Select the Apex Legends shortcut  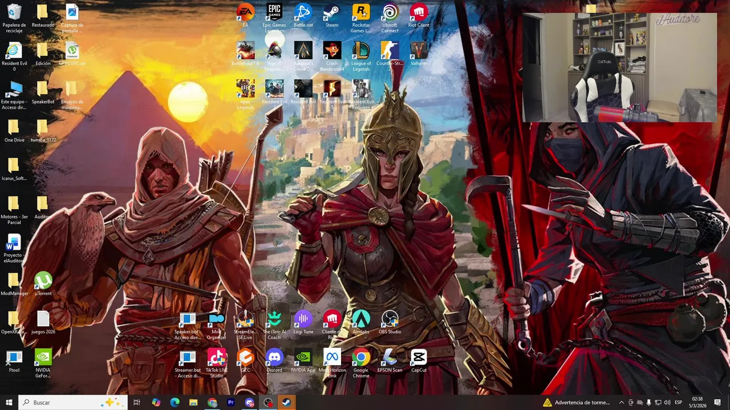(x=245, y=95)
